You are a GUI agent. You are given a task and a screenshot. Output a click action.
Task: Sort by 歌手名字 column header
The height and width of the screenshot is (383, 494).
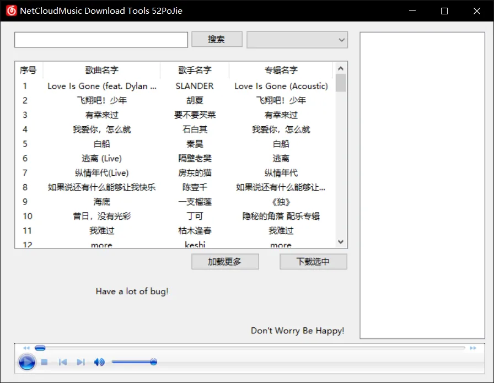pyautogui.click(x=195, y=70)
